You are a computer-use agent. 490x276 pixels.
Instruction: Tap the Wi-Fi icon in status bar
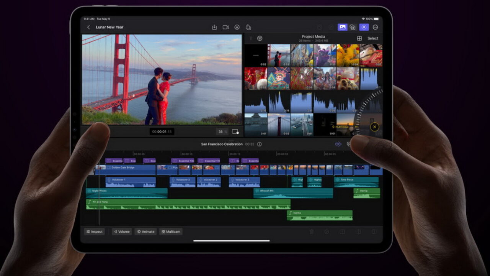363,19
